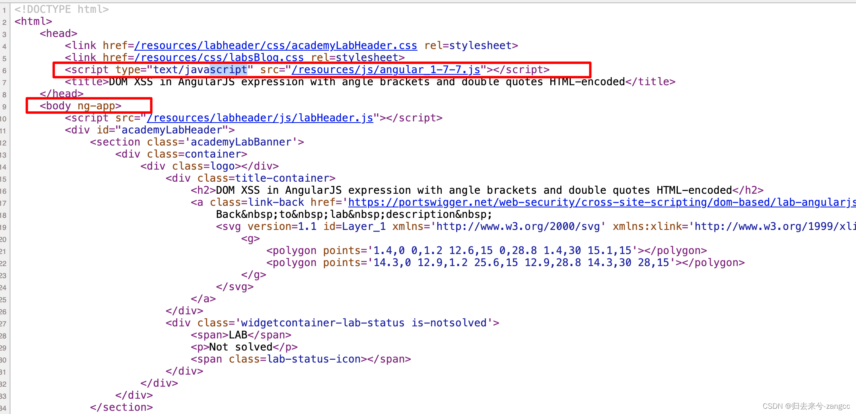Screen dimensions: 856x414
Task: Click the svg version=1.1 line
Action: [535, 226]
